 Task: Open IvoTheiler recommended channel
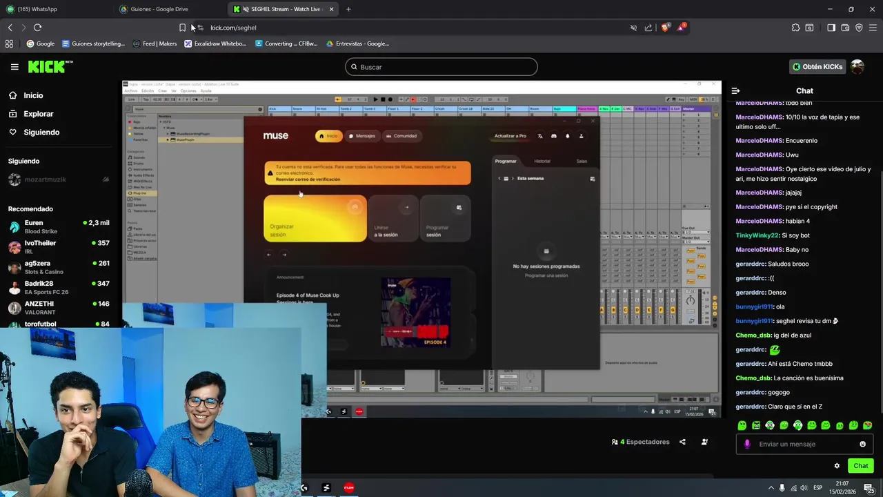[x=59, y=246]
